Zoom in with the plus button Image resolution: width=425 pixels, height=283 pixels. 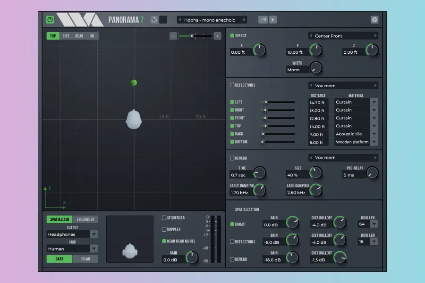pyautogui.click(x=217, y=36)
